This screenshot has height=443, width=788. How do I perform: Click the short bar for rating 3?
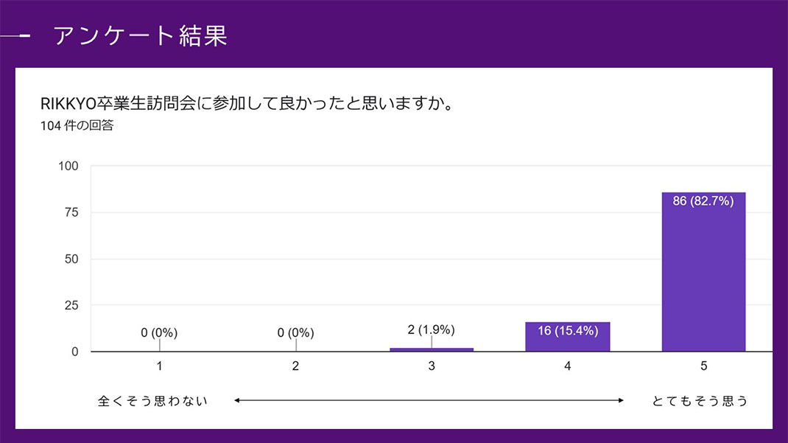coord(432,349)
